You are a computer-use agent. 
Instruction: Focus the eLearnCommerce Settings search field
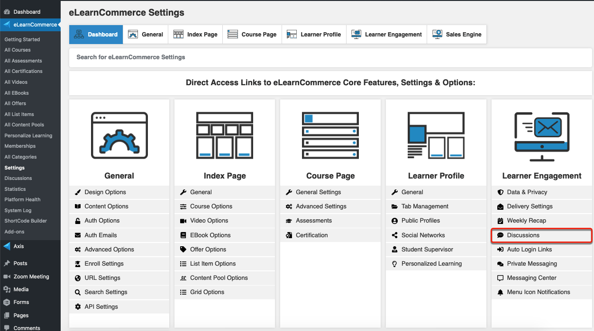coord(330,57)
